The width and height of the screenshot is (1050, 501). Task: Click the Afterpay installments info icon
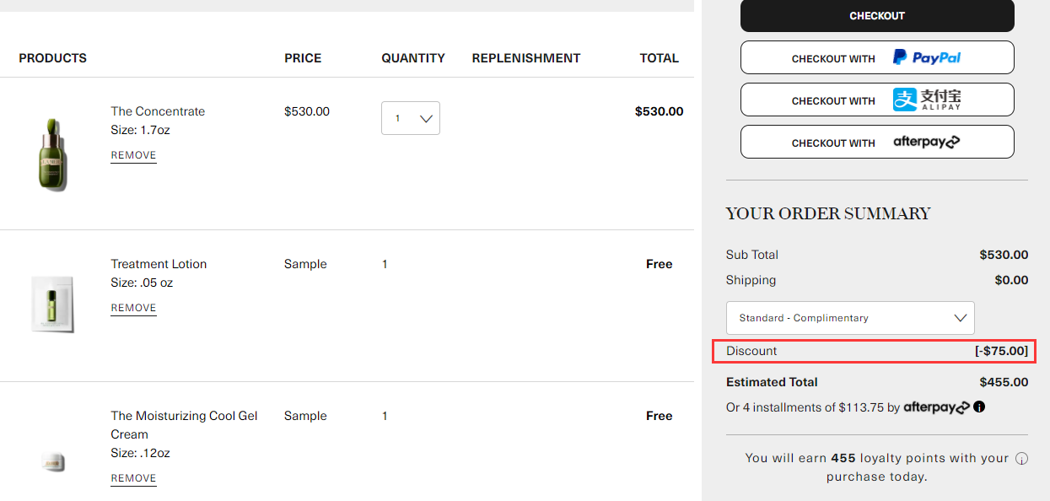[x=979, y=407]
